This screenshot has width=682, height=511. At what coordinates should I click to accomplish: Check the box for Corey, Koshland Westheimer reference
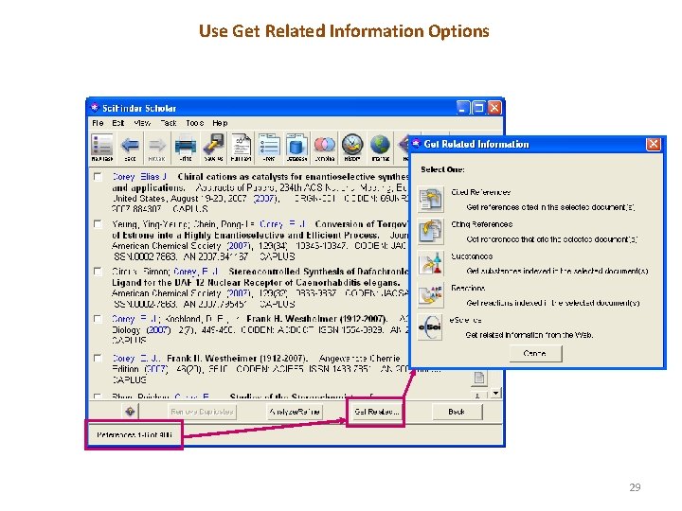pyautogui.click(x=98, y=319)
